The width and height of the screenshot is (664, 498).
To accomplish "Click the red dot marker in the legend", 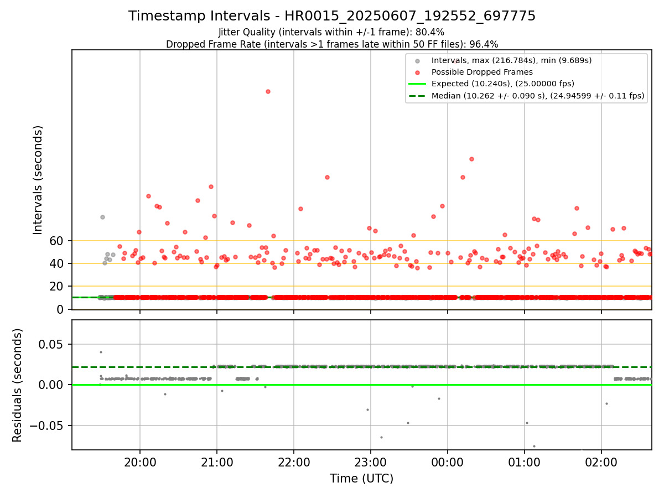I will tap(417, 72).
